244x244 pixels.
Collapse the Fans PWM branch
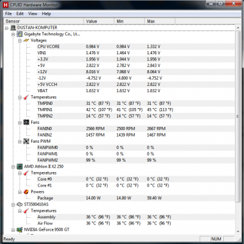click(x=20, y=142)
